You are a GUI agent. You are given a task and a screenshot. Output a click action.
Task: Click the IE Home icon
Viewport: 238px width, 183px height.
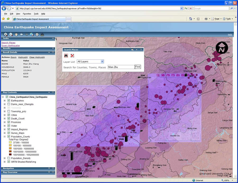coord(191,19)
